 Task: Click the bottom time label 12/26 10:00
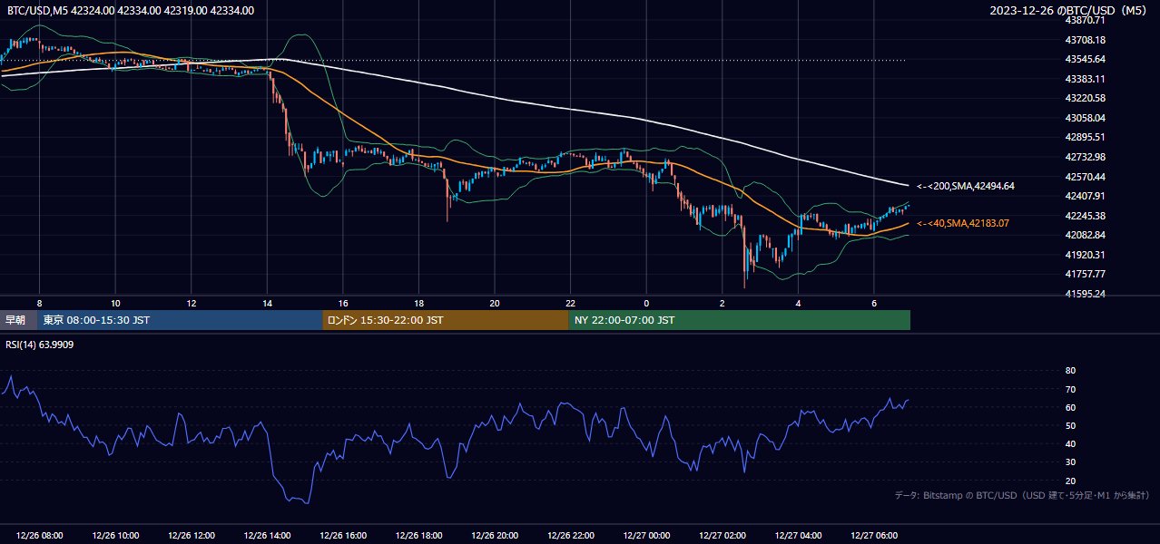pyautogui.click(x=115, y=536)
